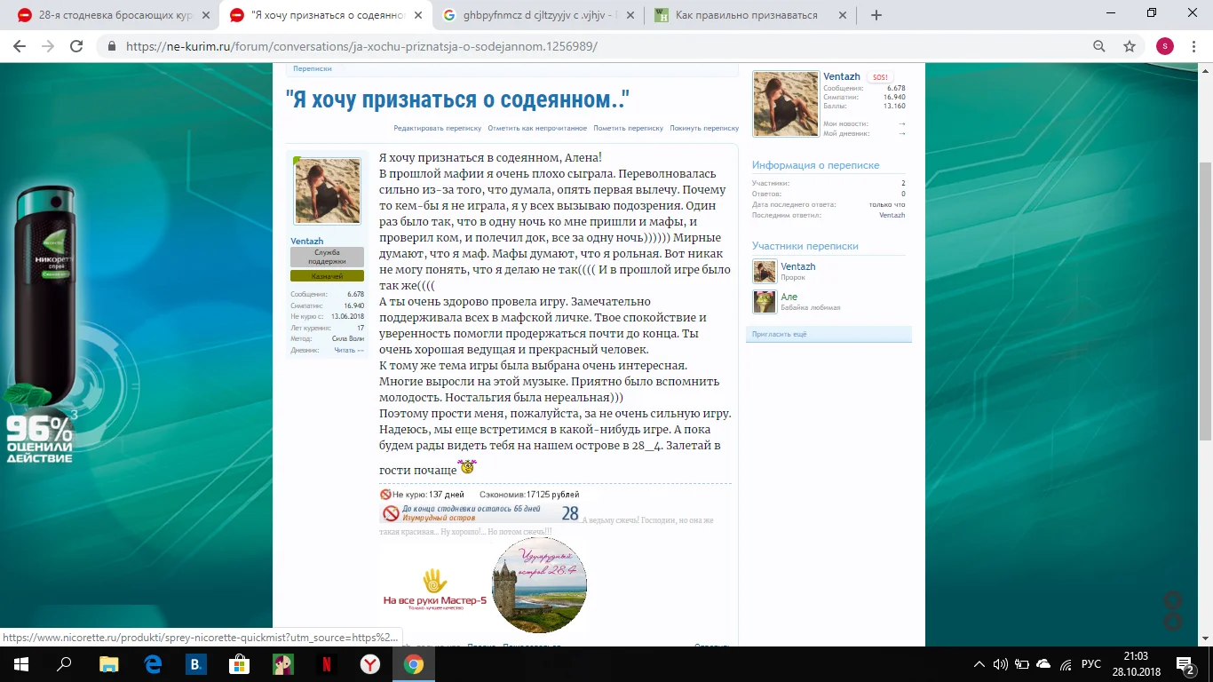Click 'Пригласить ещё' button
The width and height of the screenshot is (1213, 682).
point(828,334)
